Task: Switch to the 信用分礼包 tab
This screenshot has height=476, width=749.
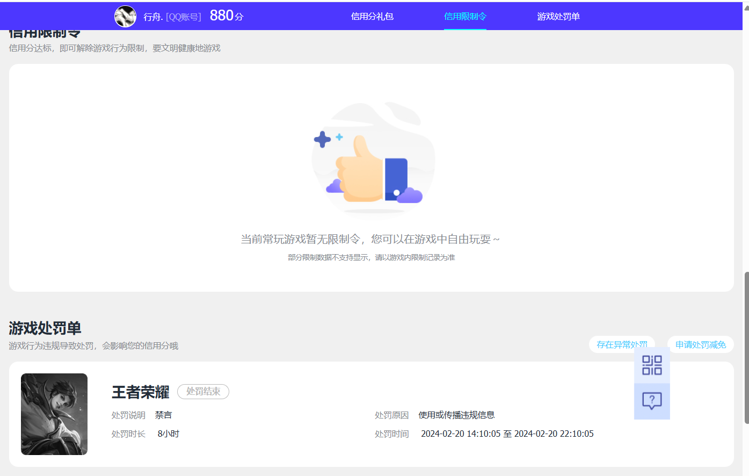Action: [x=372, y=16]
